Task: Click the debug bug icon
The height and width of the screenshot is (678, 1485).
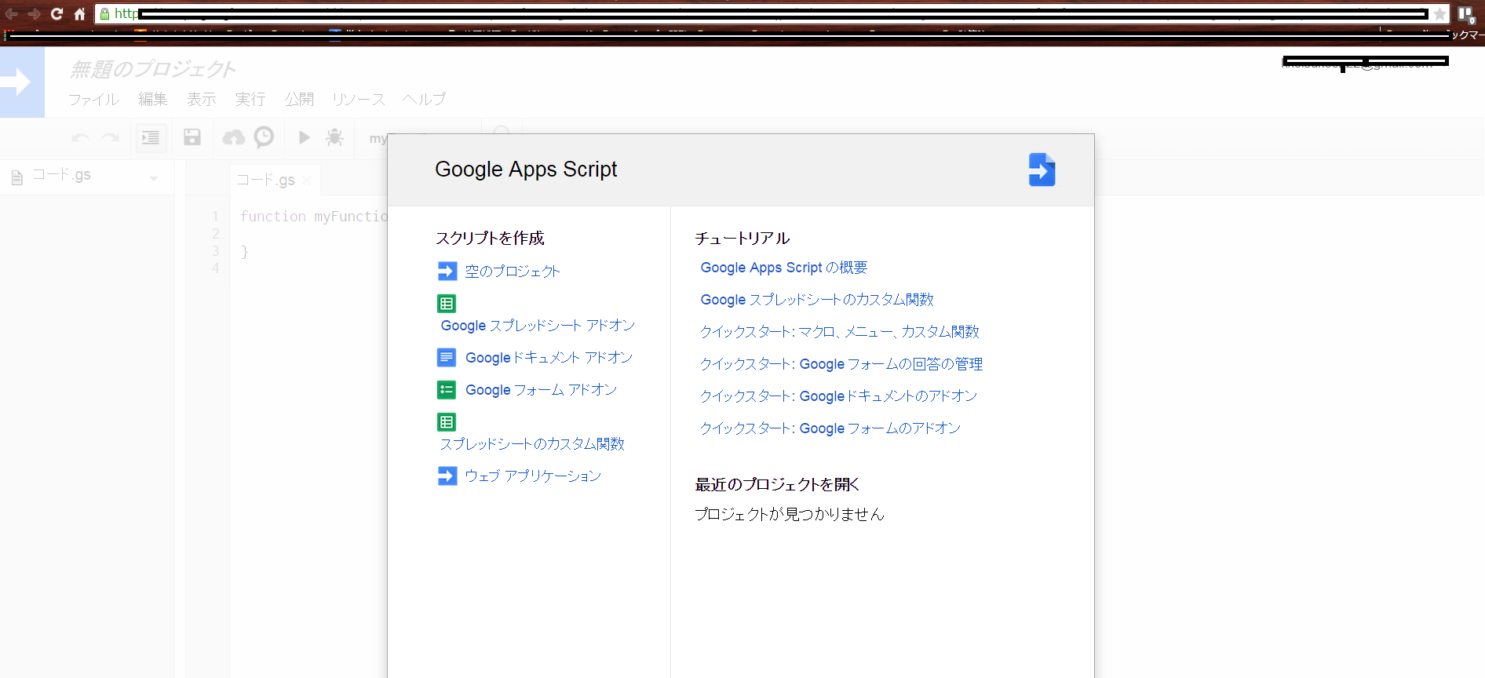Action: point(334,137)
